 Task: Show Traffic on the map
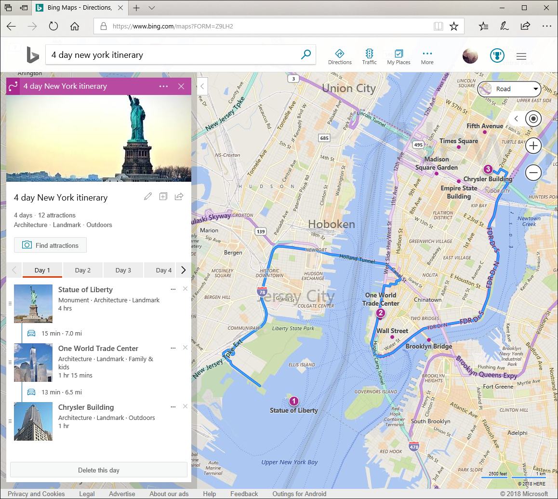click(370, 57)
